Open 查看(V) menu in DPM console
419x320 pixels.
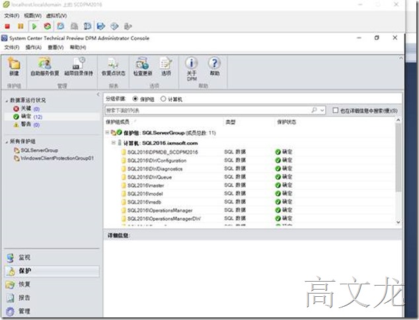click(56, 48)
